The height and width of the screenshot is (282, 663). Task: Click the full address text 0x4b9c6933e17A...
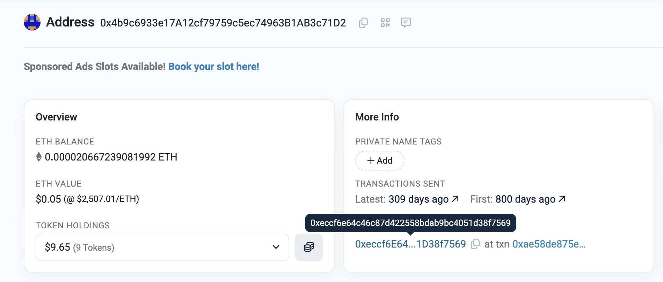pyautogui.click(x=223, y=23)
